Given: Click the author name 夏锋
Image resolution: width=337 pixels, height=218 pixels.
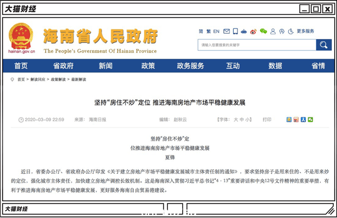Looking at the screenshot, I should click(170, 157).
